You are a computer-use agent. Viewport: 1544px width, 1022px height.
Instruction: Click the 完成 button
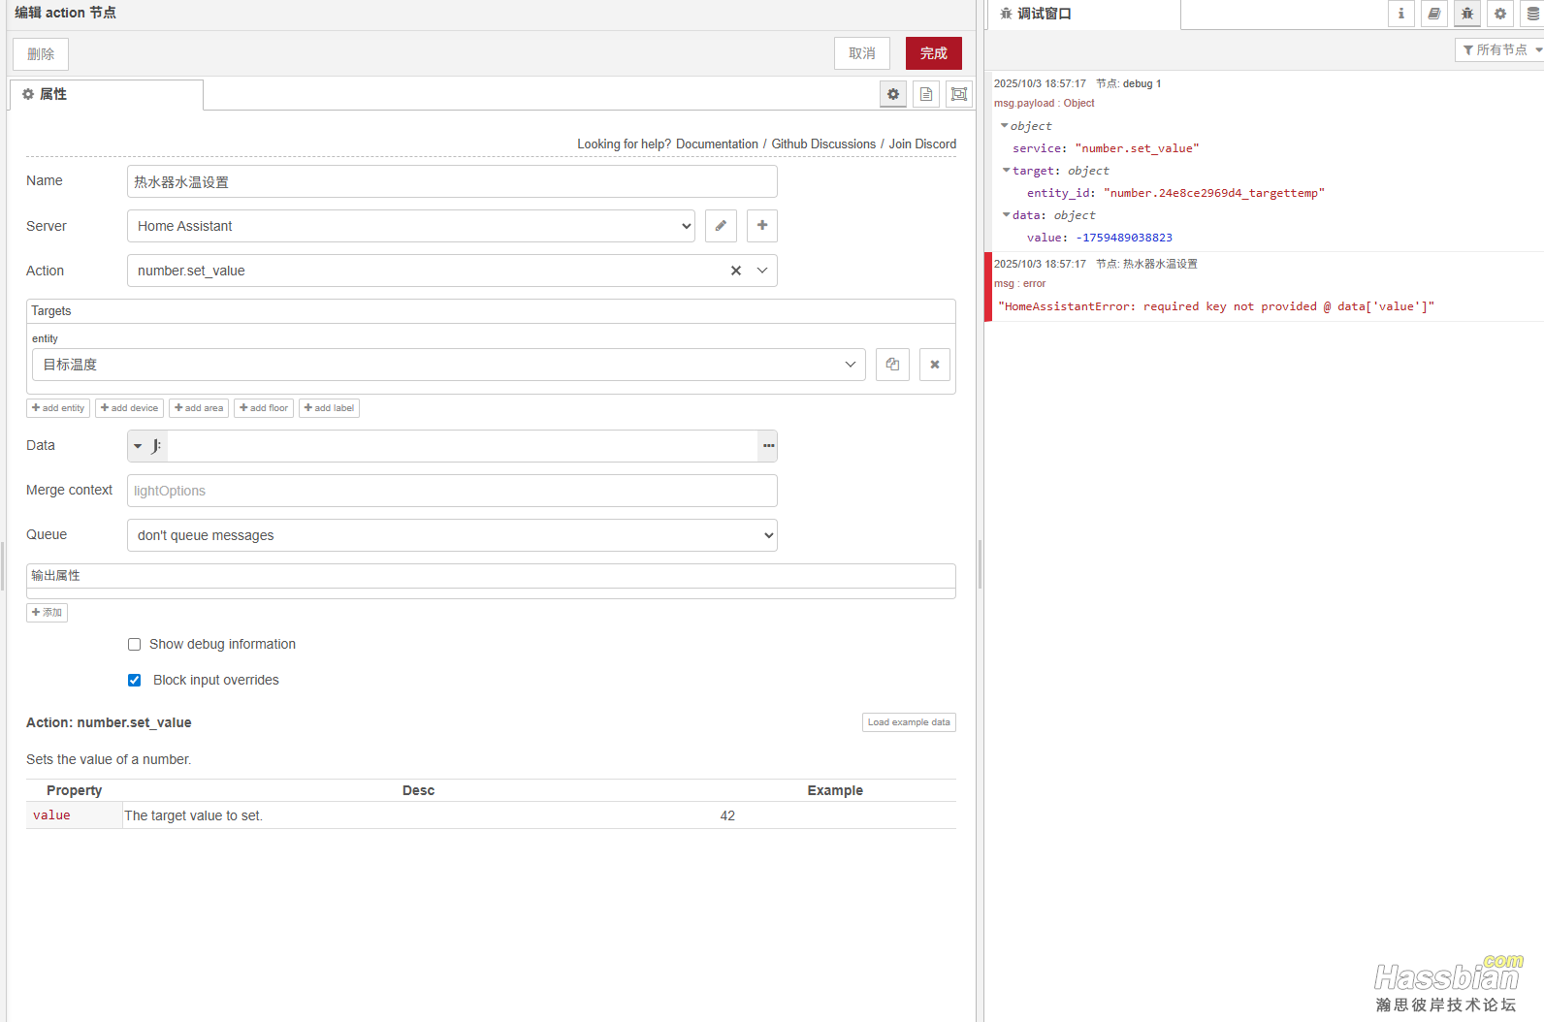[x=933, y=53]
